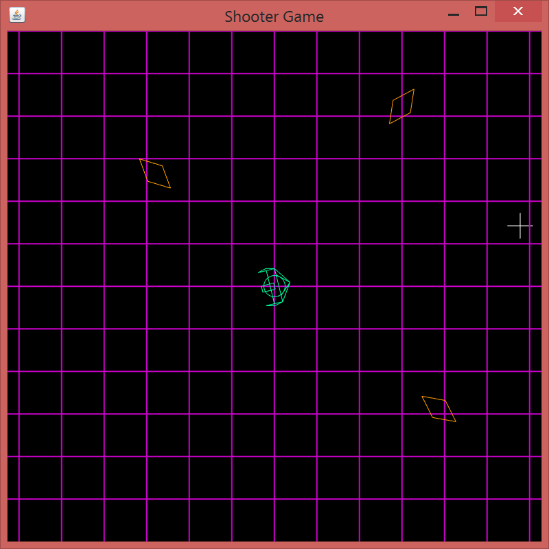Image resolution: width=549 pixels, height=549 pixels.
Task: Shoot the orange diamond enemy at upper left
Action: 155,174
